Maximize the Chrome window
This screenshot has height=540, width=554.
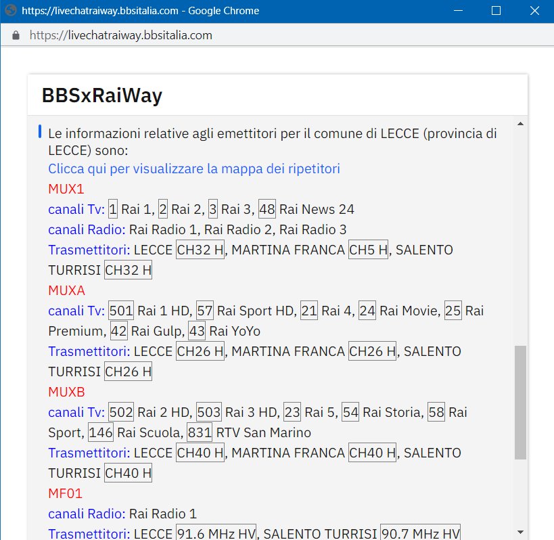click(496, 11)
